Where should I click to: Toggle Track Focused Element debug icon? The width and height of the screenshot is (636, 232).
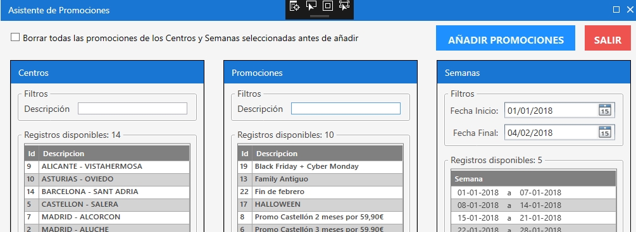344,6
